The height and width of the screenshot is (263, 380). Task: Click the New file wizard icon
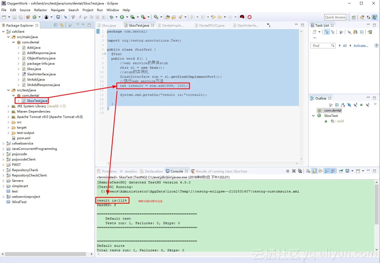(4, 17)
